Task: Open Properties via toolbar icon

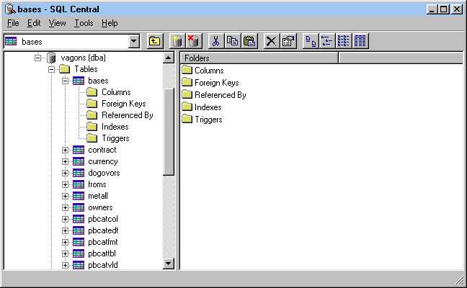Action: click(288, 41)
